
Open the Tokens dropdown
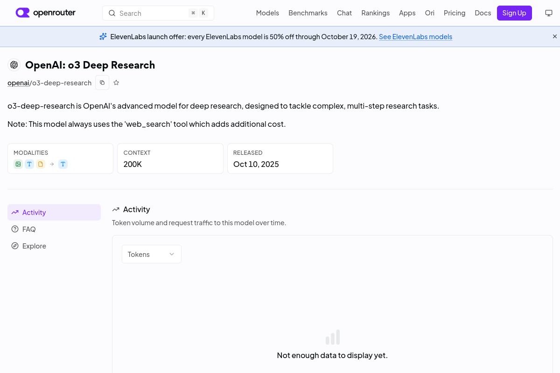[152, 254]
